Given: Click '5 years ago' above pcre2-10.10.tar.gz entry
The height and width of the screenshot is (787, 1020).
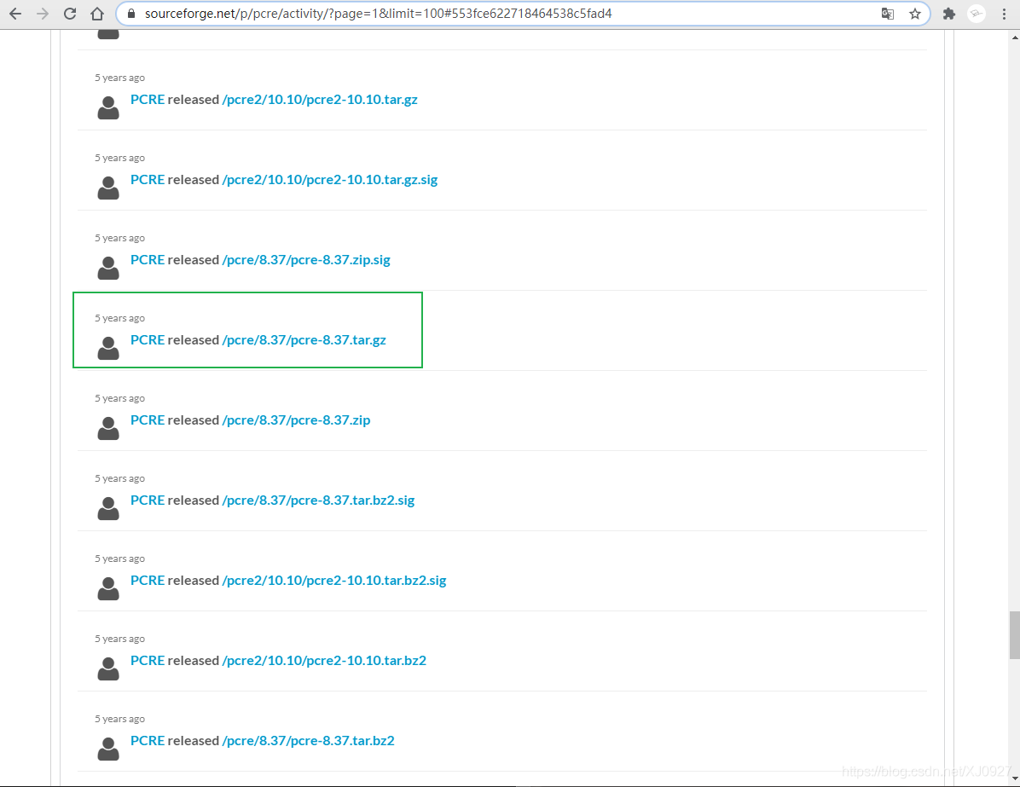Looking at the screenshot, I should [x=119, y=78].
